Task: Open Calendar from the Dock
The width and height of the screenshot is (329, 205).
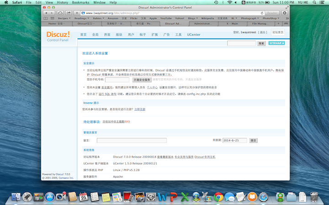Action: [x=83, y=197]
